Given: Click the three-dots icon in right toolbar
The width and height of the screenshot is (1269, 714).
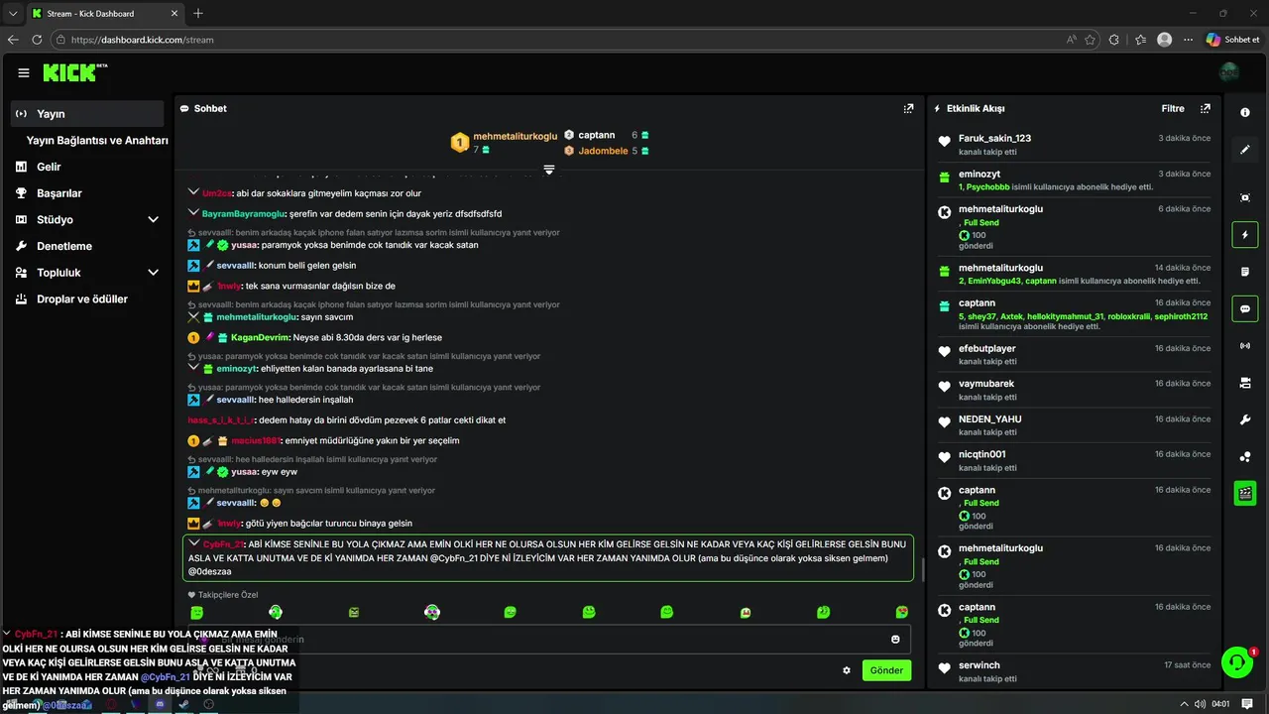Looking at the screenshot, I should pos(1245,457).
